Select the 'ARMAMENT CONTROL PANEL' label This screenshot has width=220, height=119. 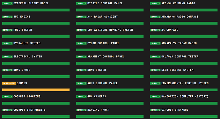pos(106,56)
